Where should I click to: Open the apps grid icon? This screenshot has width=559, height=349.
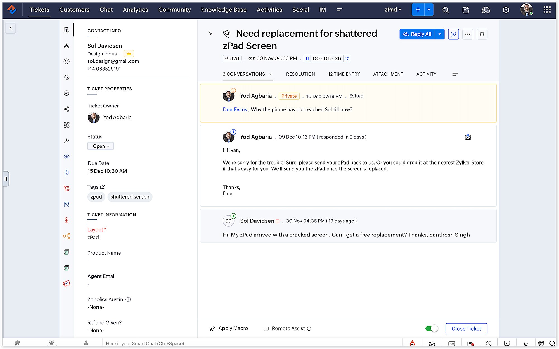point(547,10)
